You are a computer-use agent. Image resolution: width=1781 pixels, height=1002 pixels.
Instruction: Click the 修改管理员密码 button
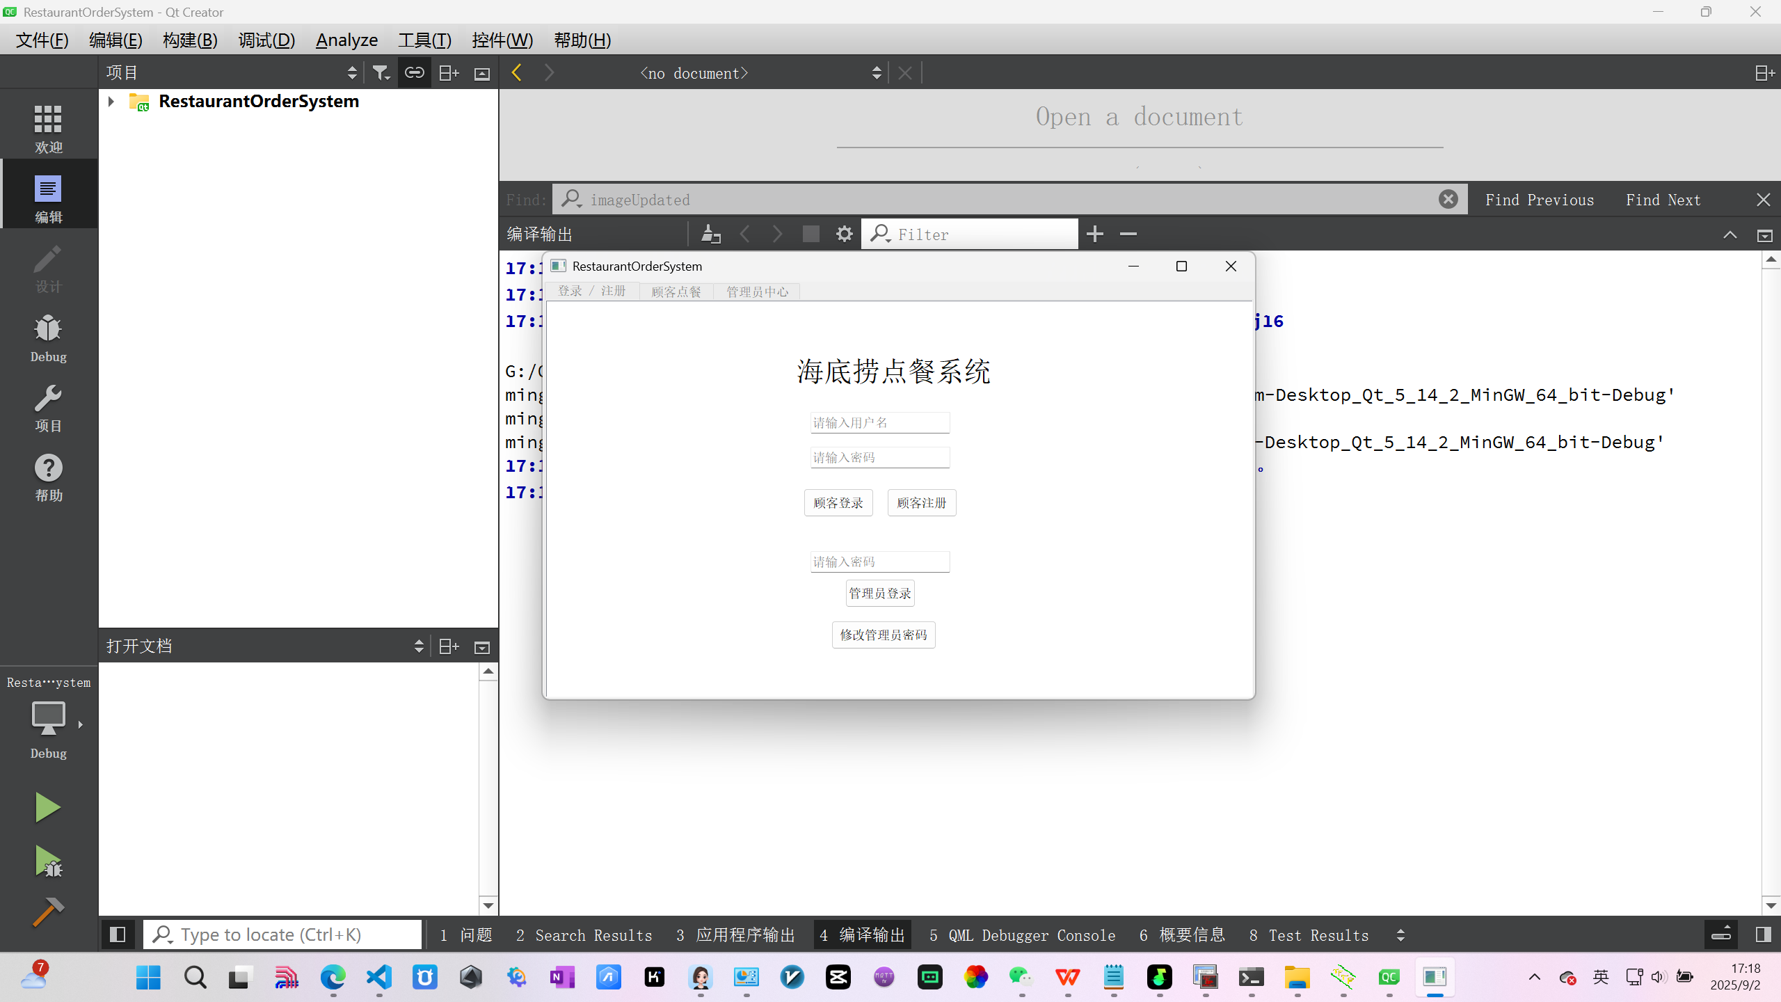coord(884,635)
